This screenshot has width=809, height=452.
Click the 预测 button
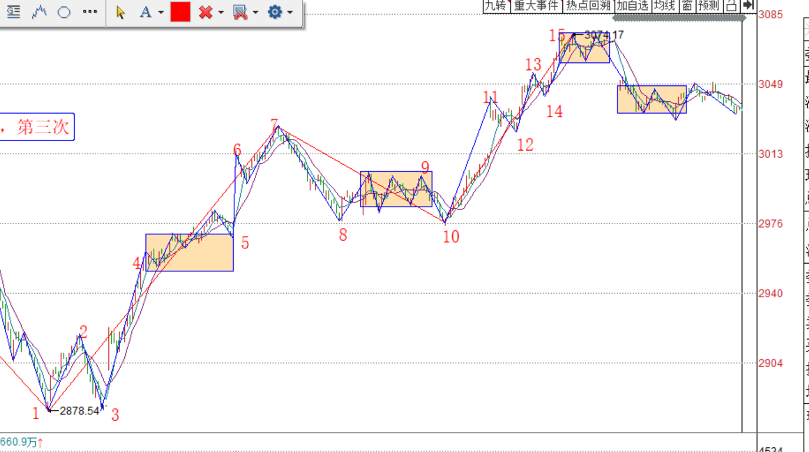pos(708,6)
